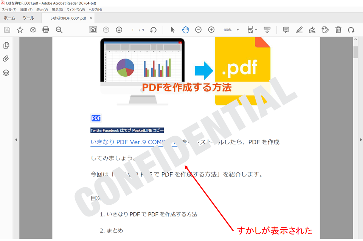Go to the next page

coord(119,30)
